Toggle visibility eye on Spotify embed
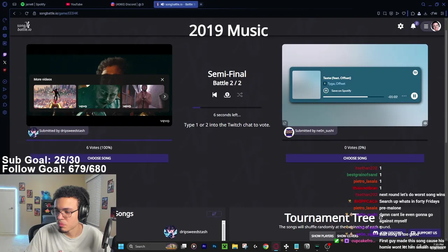Screen dimensions: 448x252 (x=425, y=123)
